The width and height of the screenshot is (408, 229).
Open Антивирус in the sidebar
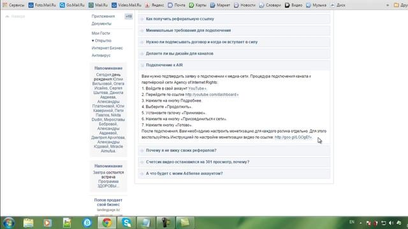click(x=101, y=55)
